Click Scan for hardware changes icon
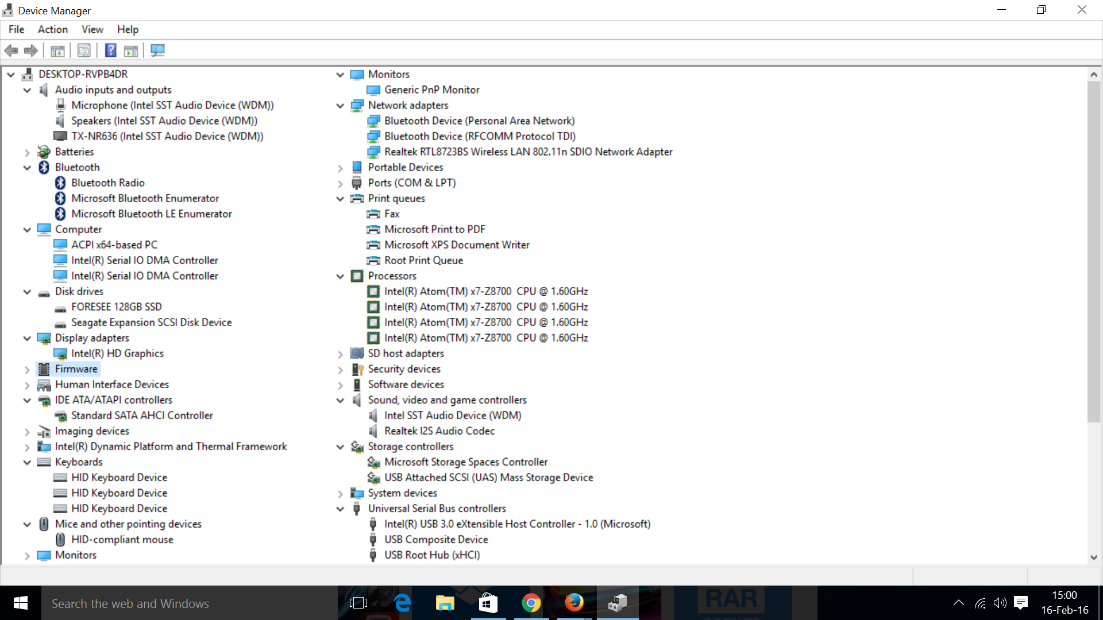The image size is (1103, 620). tap(157, 51)
